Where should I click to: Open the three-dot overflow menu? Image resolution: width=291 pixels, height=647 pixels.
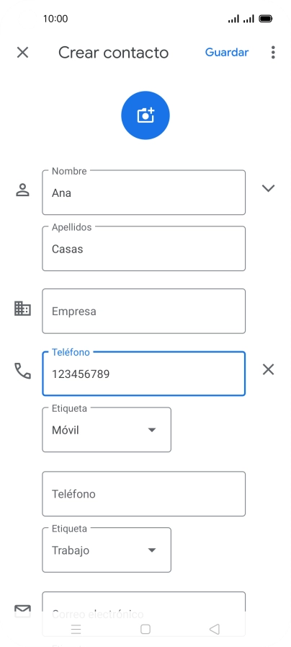(273, 53)
